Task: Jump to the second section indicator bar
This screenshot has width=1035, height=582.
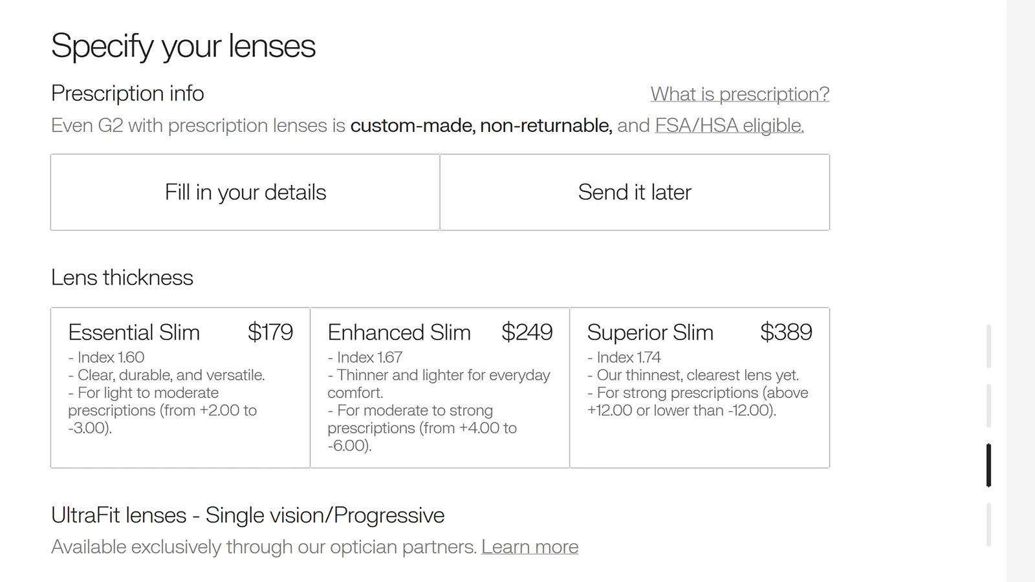Action: click(x=988, y=405)
